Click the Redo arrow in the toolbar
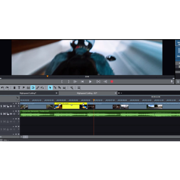The image size is (180, 180). (7, 88)
